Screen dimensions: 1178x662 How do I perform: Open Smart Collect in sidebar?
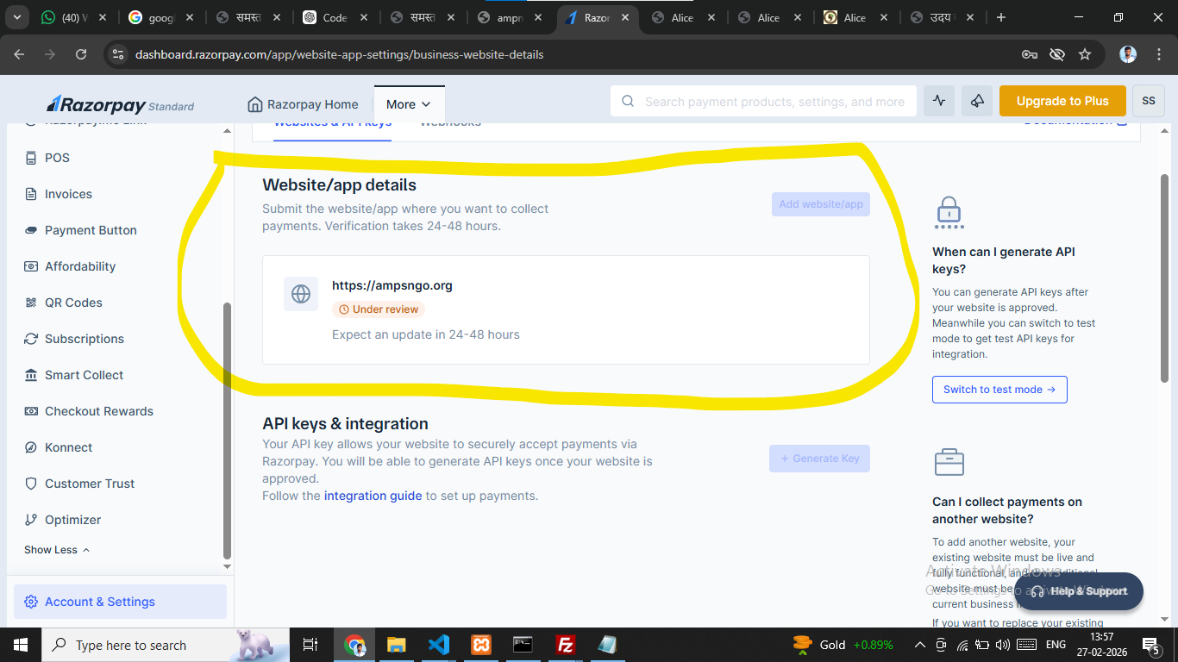tap(85, 375)
